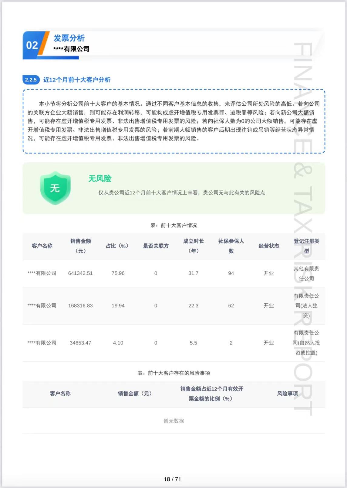Click the 02 chapter number block
Image resolution: width=347 pixels, height=488 pixels.
(x=32, y=45)
